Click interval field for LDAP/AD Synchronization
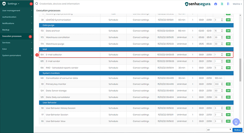Image resolution: width=244 pixels, height=133 pixels. click(x=219, y=20)
